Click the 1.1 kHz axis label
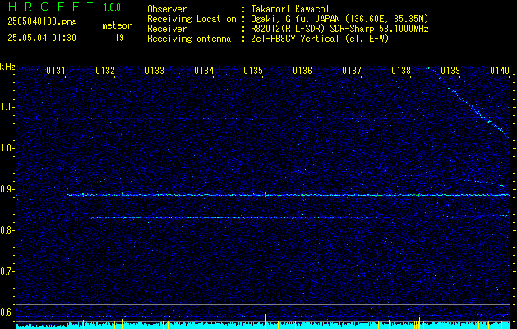Viewport: 517px width, 329px height. click(x=7, y=107)
